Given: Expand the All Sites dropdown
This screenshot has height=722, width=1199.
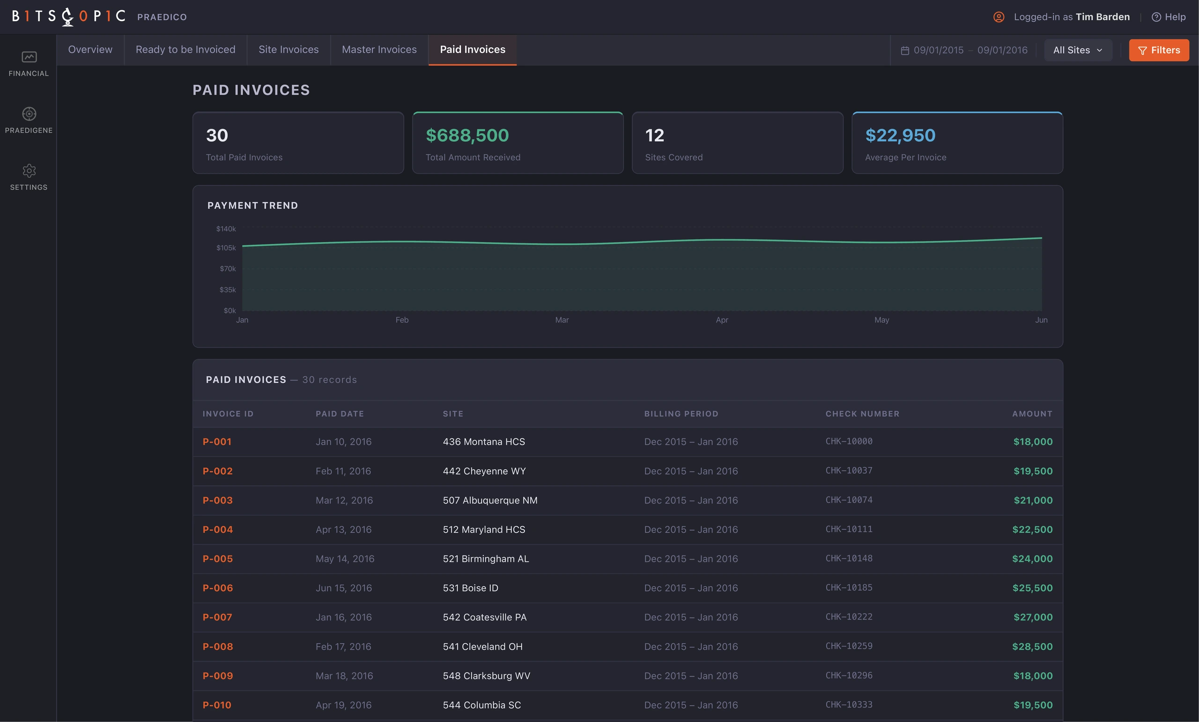Looking at the screenshot, I should [1078, 50].
